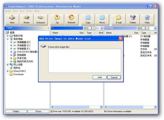Click Add in the Auto Mount dialog
The width and height of the screenshot is (164, 120).
point(99,77)
